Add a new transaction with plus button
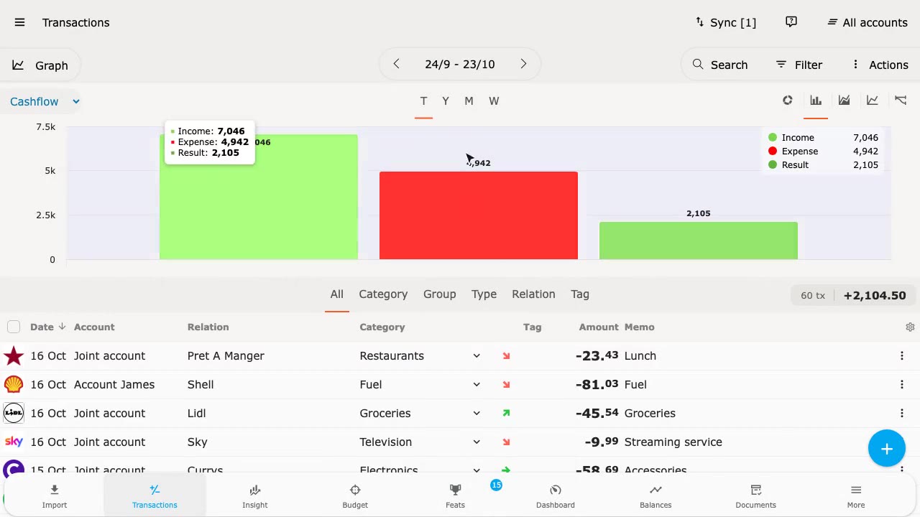The width and height of the screenshot is (920, 517). 887,449
